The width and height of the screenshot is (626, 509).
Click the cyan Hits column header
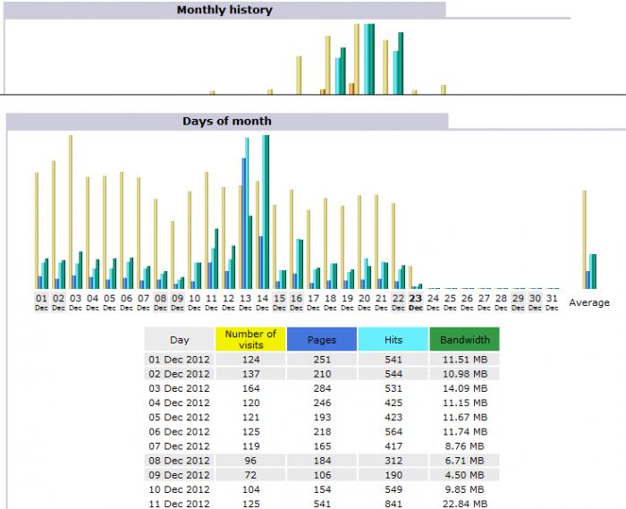pos(393,340)
